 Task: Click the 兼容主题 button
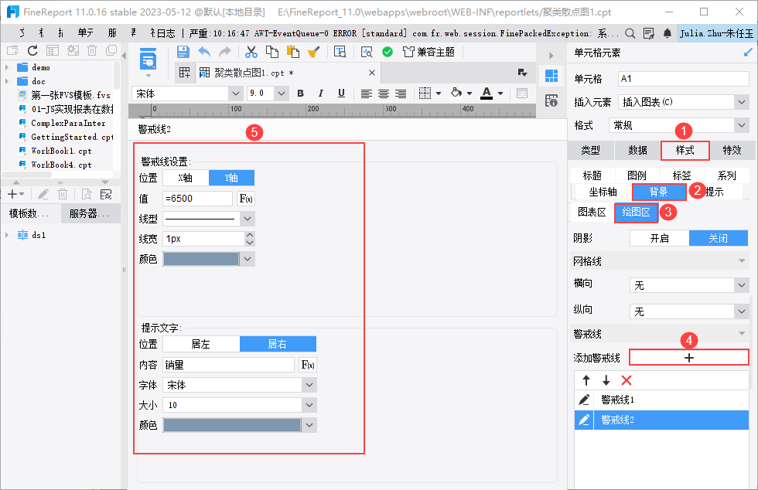click(x=429, y=52)
